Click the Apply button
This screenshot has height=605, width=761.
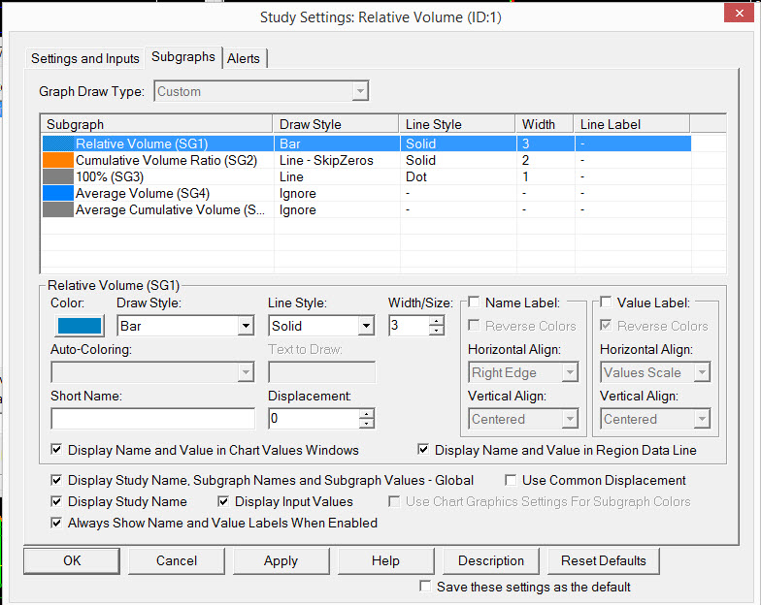(281, 560)
